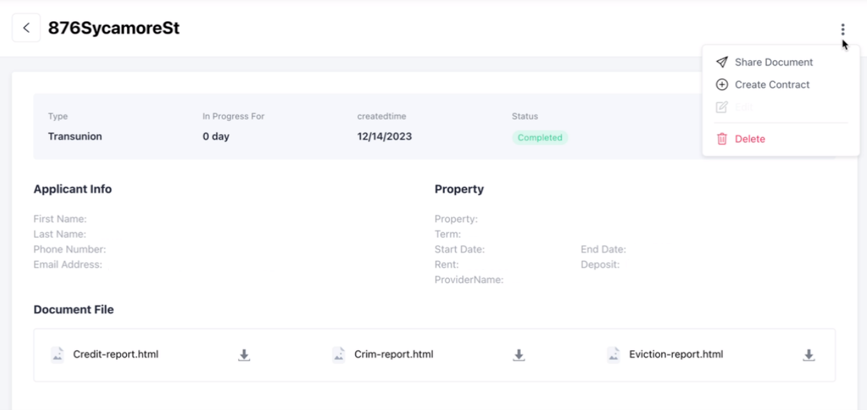Select Create Contract from the menu
The image size is (867, 410).
(773, 84)
